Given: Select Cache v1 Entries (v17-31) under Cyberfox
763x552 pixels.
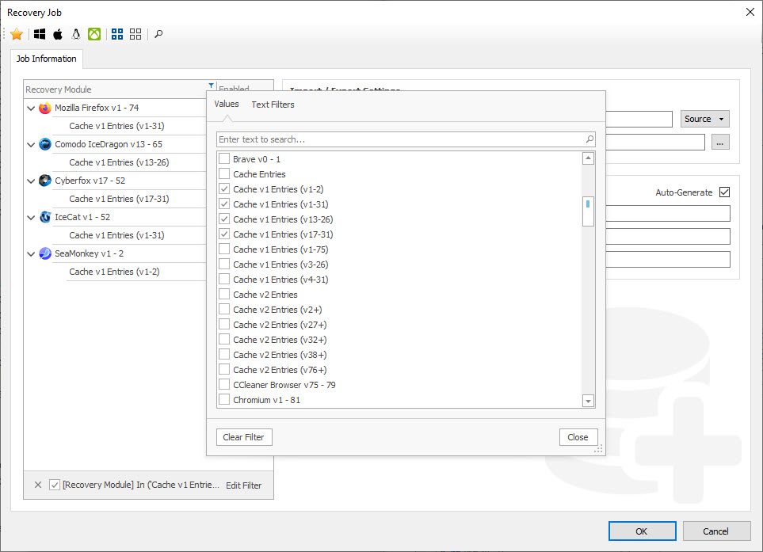Looking at the screenshot, I should point(119,199).
